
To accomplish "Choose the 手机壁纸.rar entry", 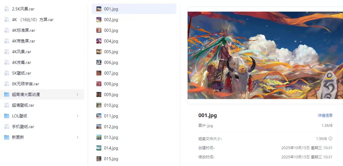I will 42,127.
